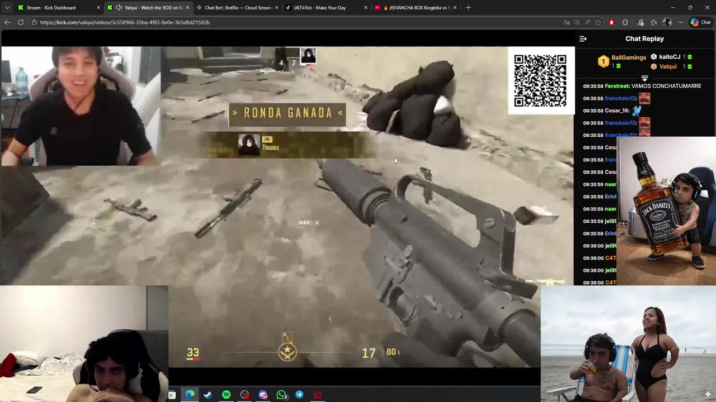Close the TikTok tab
This screenshot has width=716, height=402.
[366, 8]
